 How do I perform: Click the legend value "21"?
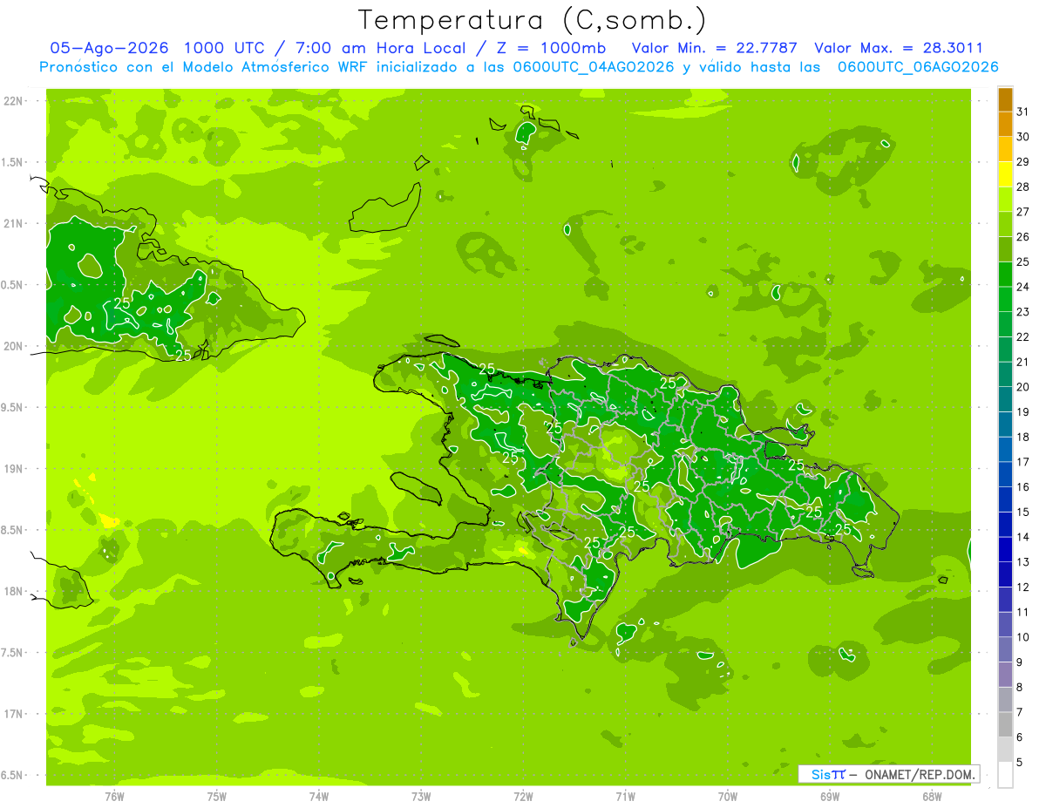tap(1022, 362)
